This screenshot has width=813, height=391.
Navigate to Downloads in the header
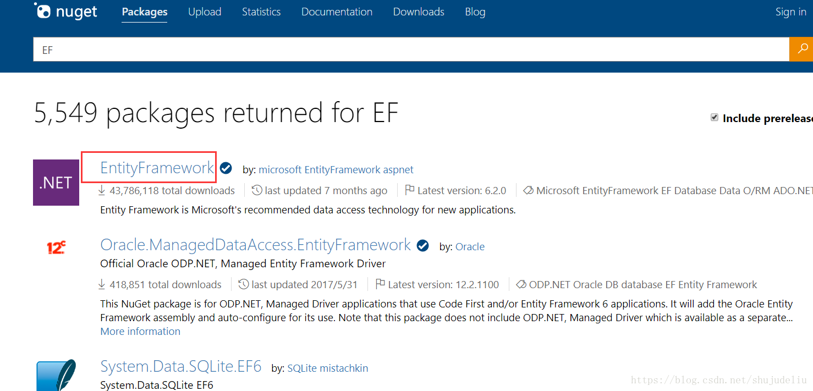pyautogui.click(x=419, y=12)
